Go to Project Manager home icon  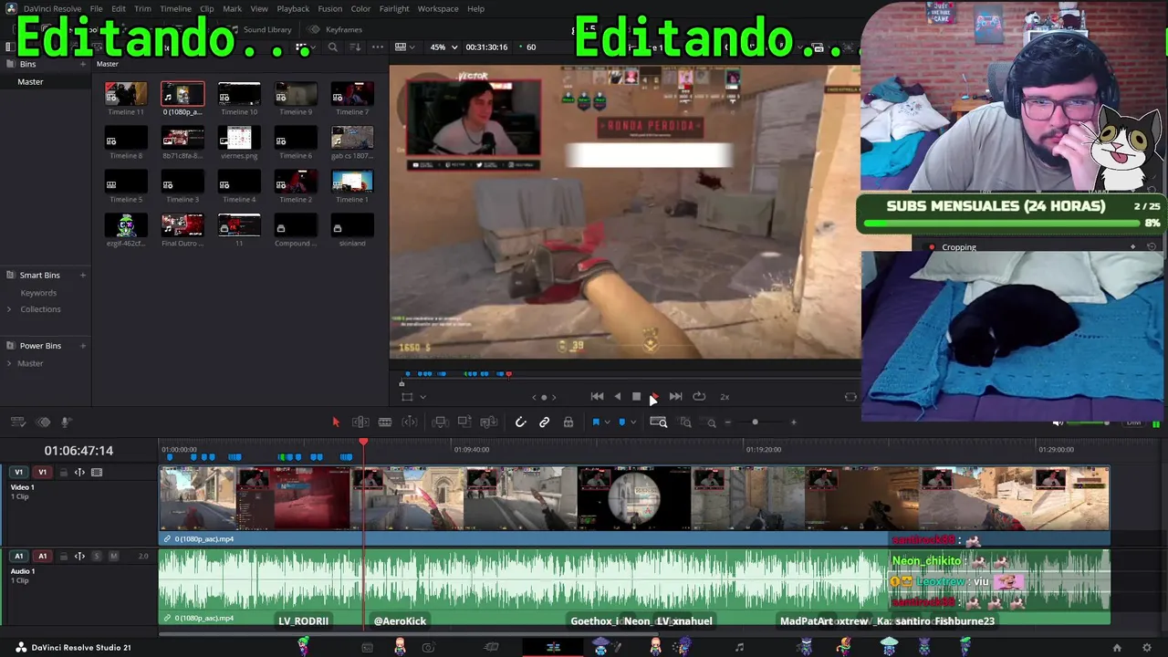[x=1117, y=648]
